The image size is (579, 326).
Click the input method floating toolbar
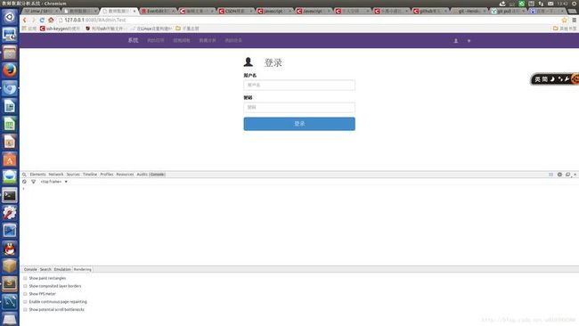(x=555, y=79)
